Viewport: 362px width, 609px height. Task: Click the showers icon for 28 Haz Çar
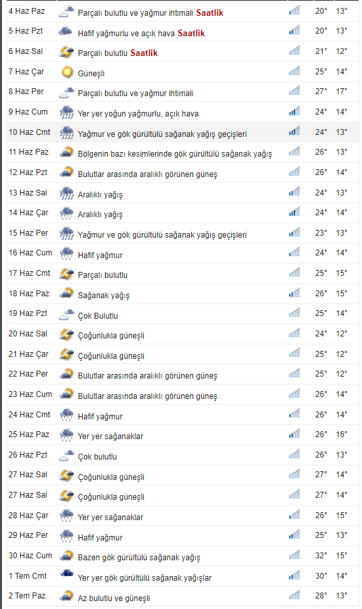[66, 516]
